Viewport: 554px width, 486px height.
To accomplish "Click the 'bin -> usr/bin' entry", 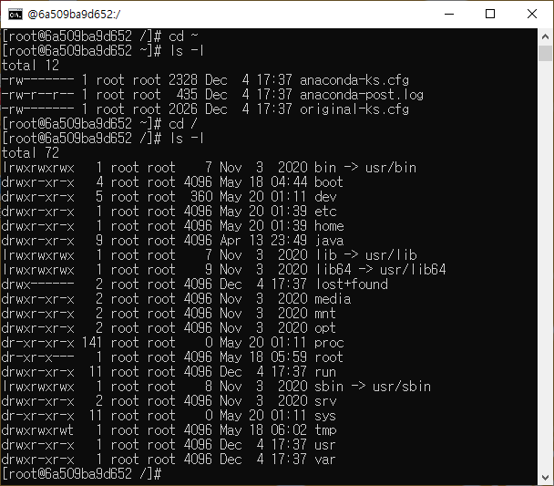I will pos(365,168).
